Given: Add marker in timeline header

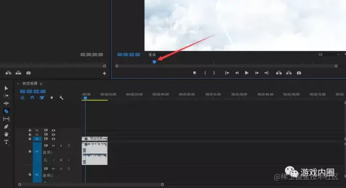Looking at the screenshot, I should 51,98.
